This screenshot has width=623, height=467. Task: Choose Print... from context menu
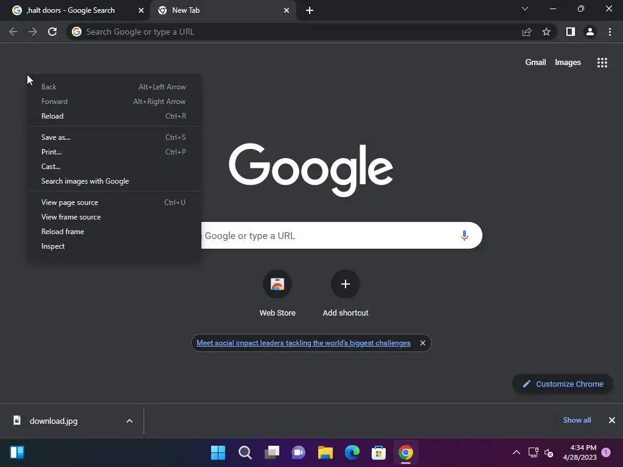pyautogui.click(x=114, y=151)
